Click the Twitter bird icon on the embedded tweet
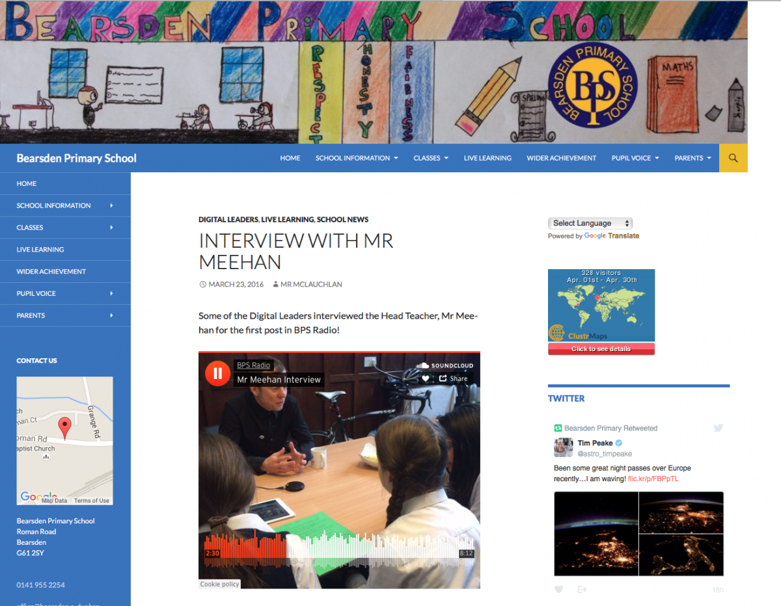This screenshot has width=781, height=606. pos(718,428)
